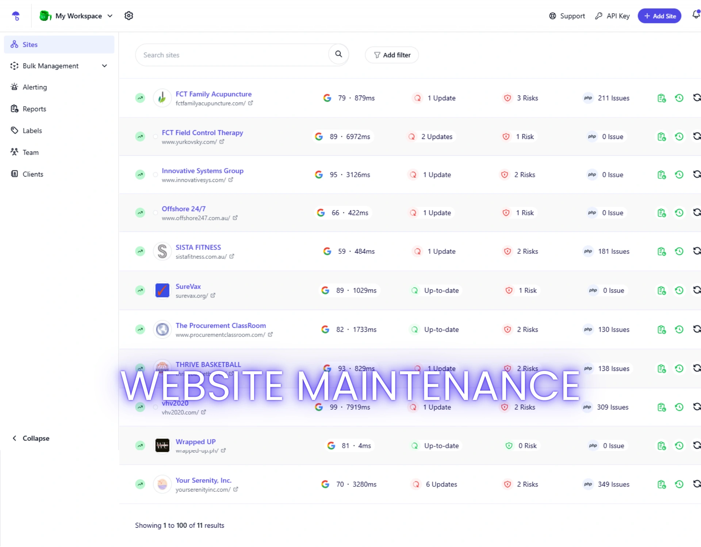Select the row checkbox for FCT Field Control Therapy
The image size is (701, 547).
point(156,137)
